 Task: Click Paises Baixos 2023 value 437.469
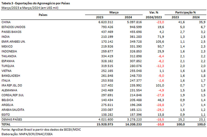[107, 32]
